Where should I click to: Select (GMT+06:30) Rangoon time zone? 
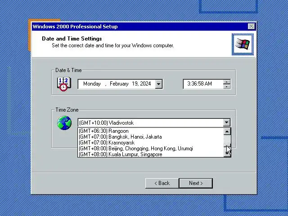(151, 131)
